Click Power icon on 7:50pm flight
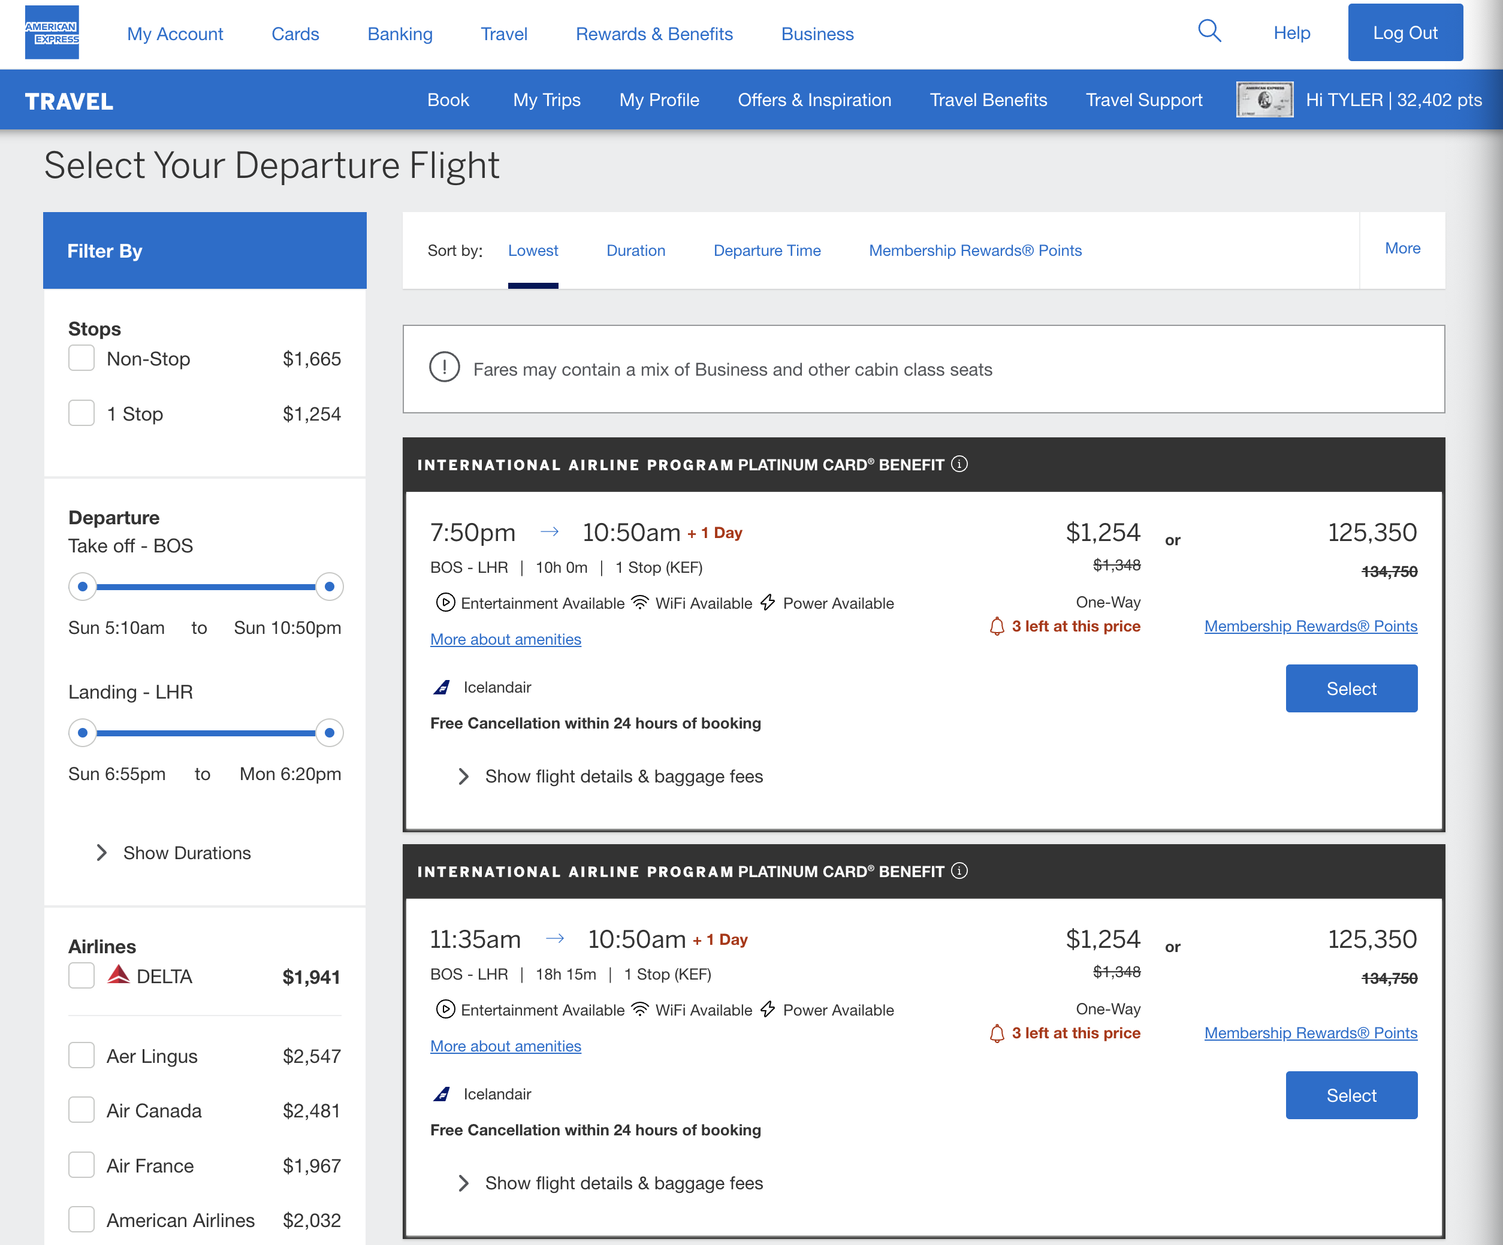This screenshot has height=1245, width=1503. [x=768, y=603]
